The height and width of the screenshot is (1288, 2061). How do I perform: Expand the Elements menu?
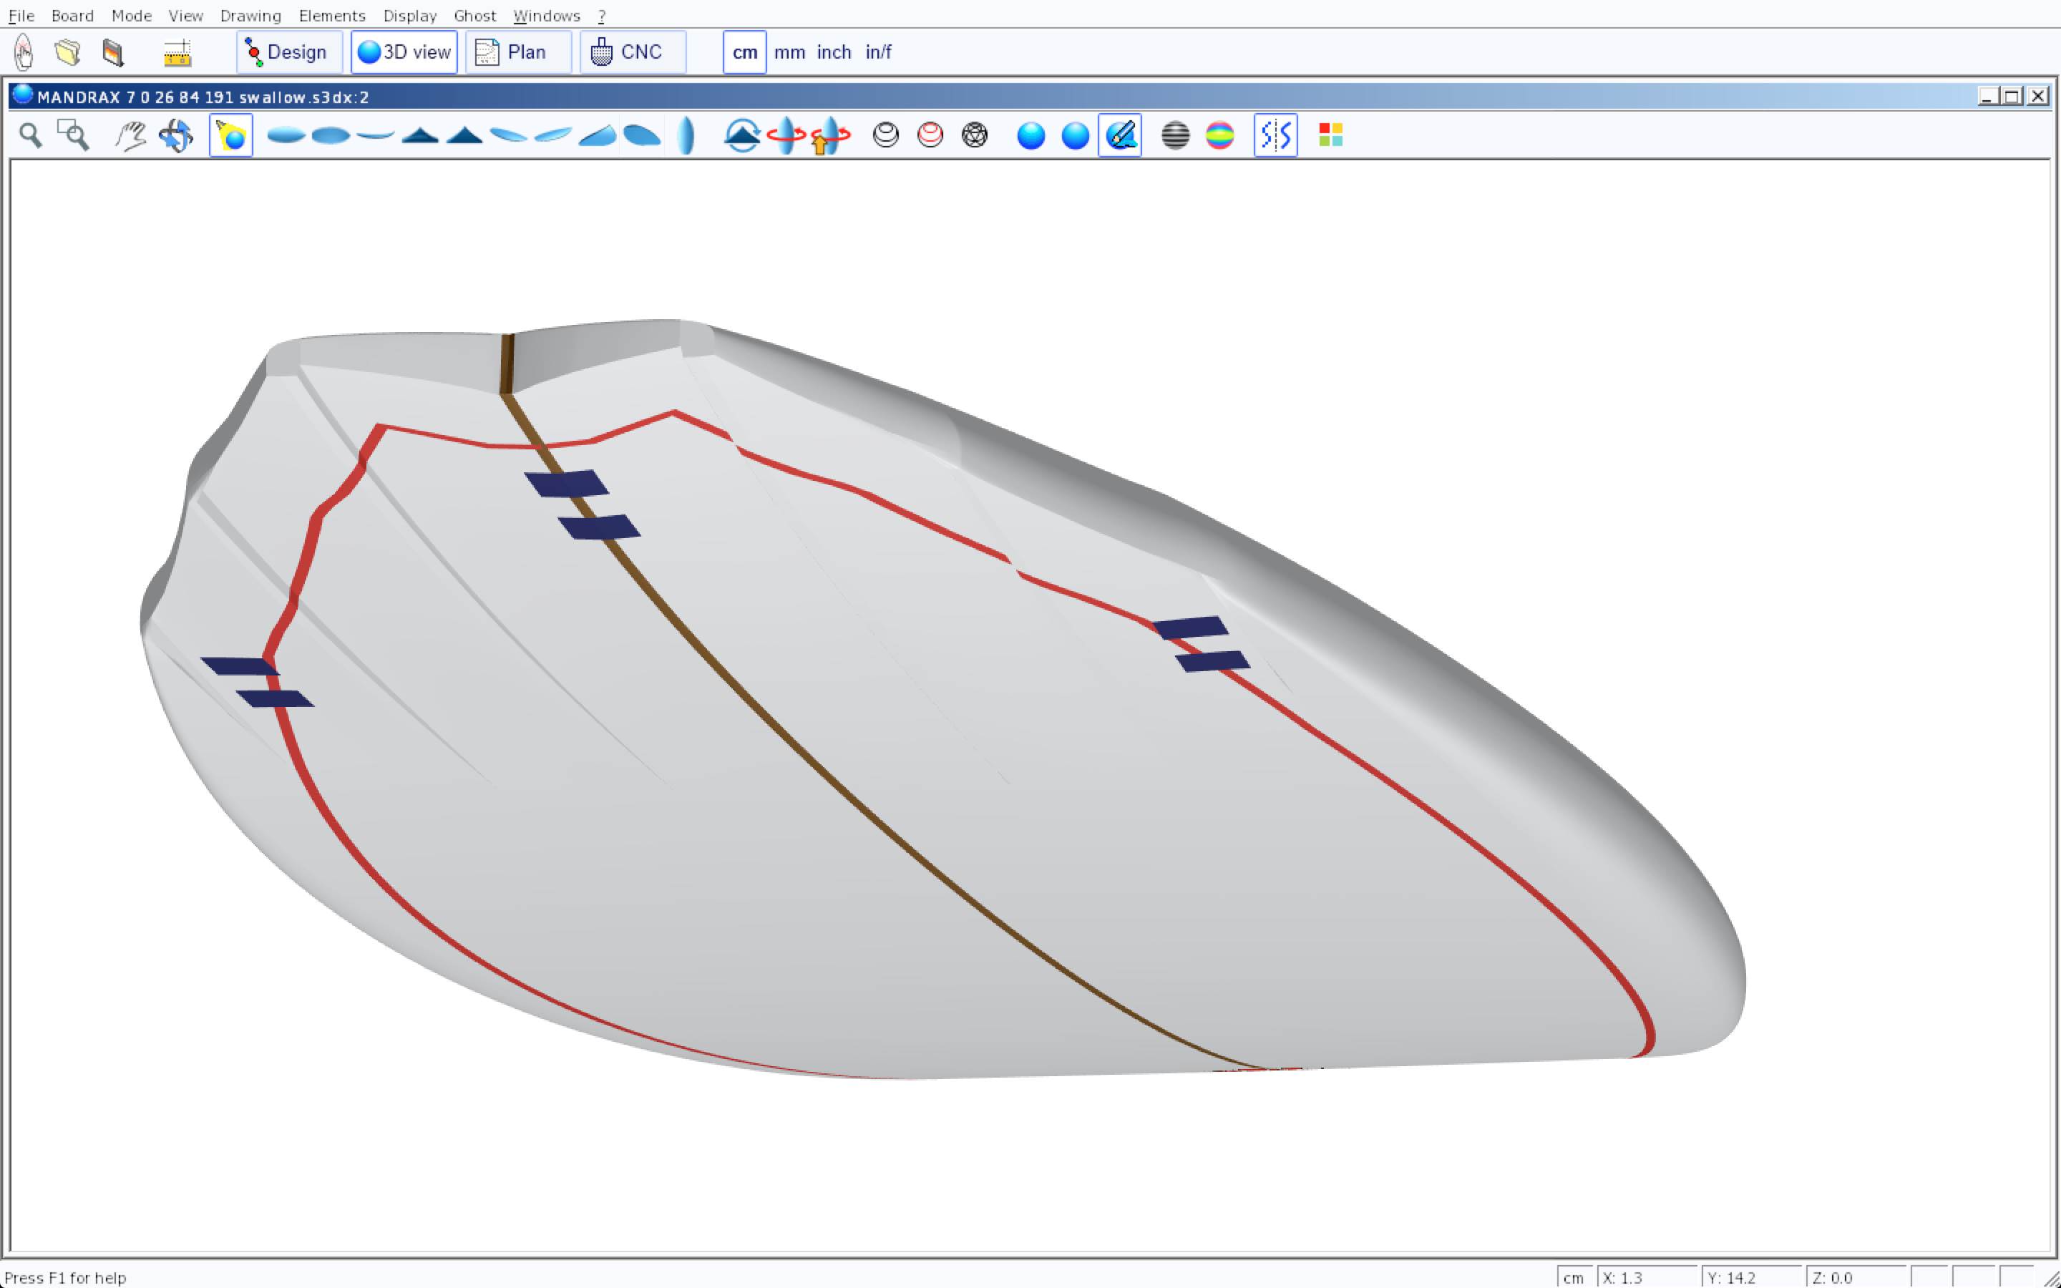[331, 15]
